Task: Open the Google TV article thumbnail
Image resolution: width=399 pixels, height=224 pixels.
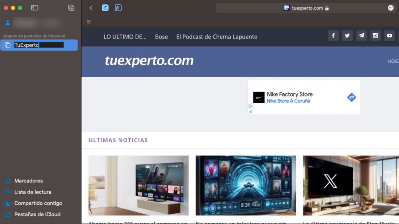Action: (138, 186)
